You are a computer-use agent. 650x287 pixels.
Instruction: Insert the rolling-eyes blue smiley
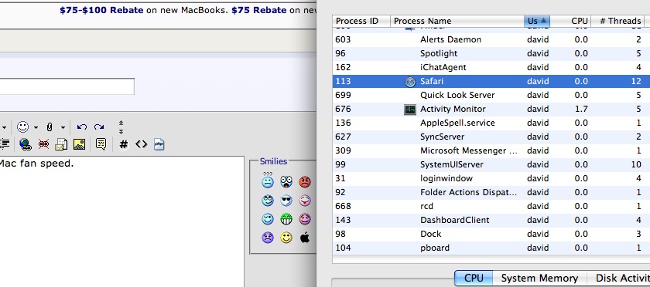tap(268, 201)
